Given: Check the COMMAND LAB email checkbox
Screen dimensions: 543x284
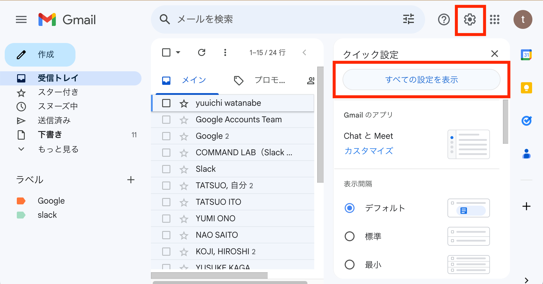Looking at the screenshot, I should (166, 153).
